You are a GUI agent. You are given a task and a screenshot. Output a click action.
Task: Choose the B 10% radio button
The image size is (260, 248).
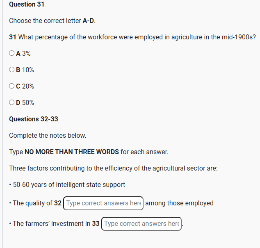click(12, 70)
